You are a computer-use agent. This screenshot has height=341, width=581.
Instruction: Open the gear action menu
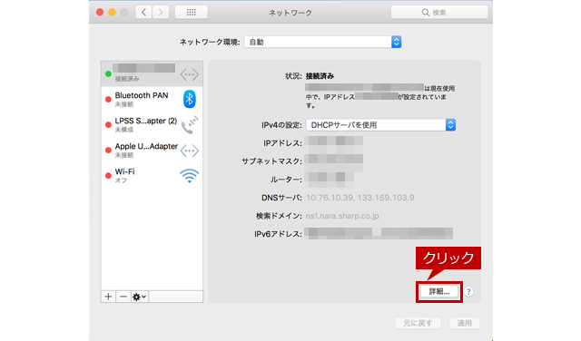(x=139, y=297)
